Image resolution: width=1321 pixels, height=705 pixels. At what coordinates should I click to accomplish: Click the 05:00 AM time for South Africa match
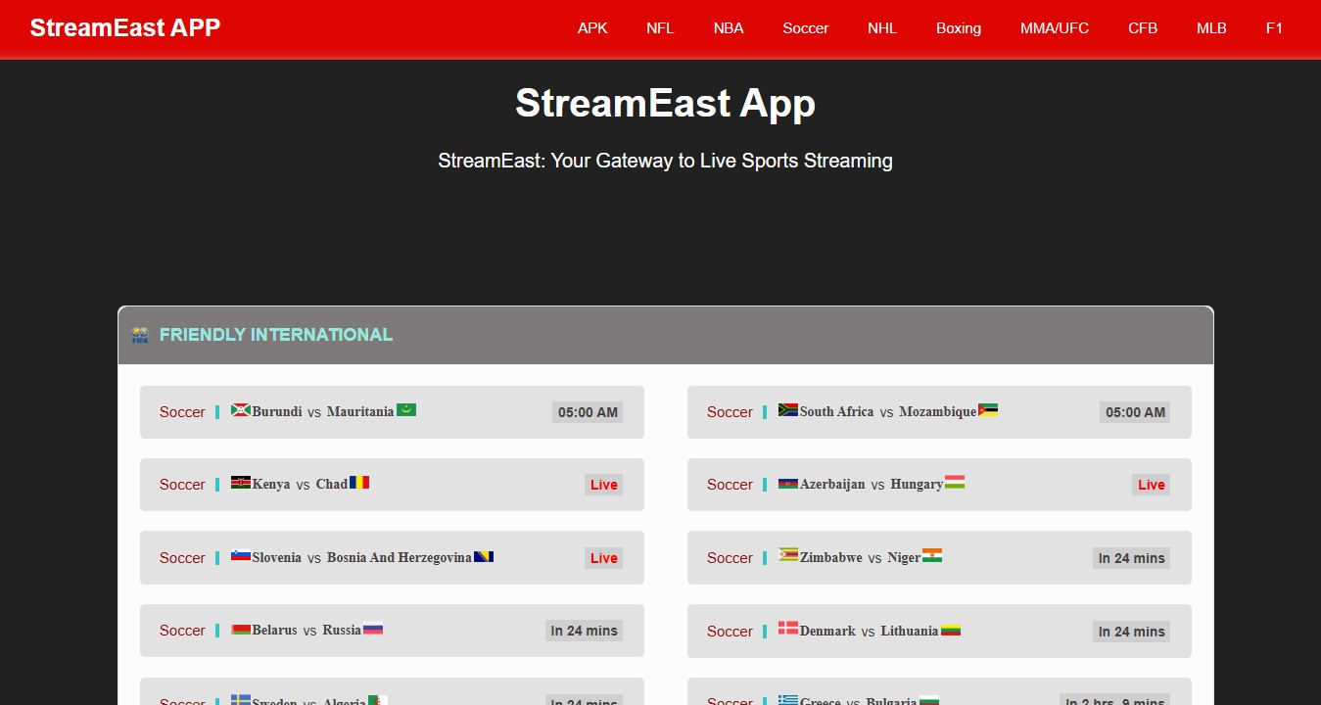(1135, 412)
